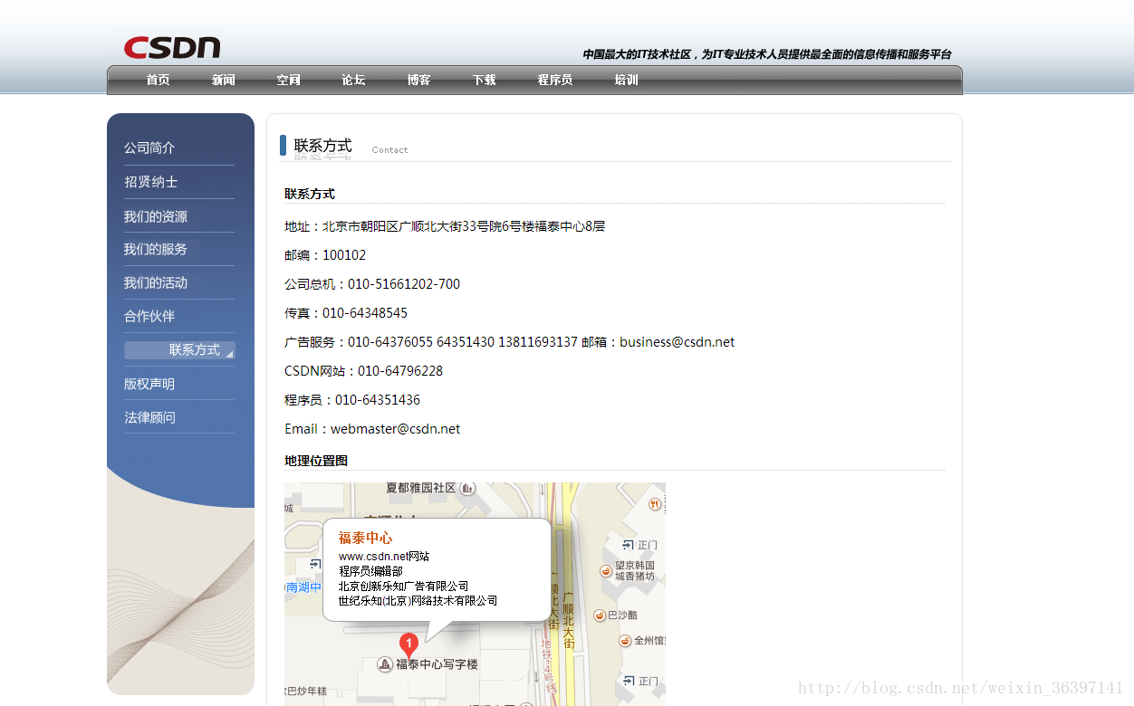Click the 全州馆 restaurant icon on map
The width and height of the screenshot is (1134, 706).
coord(625,641)
